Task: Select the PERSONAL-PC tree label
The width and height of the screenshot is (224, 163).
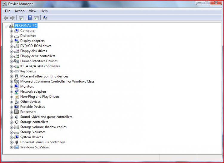Action: 26,26
